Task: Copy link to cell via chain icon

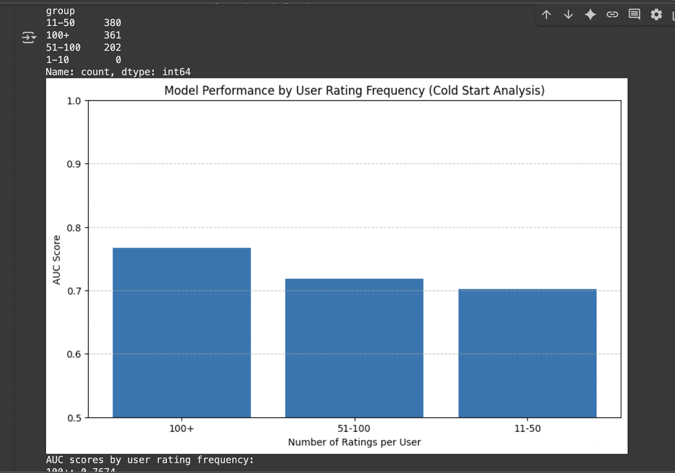Action: tap(612, 15)
